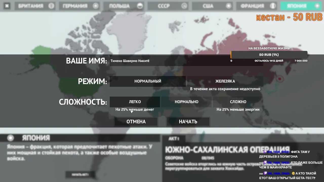Click the Twitch badge beside 'А кто такой' message
324x182 pixels.
click(265, 173)
